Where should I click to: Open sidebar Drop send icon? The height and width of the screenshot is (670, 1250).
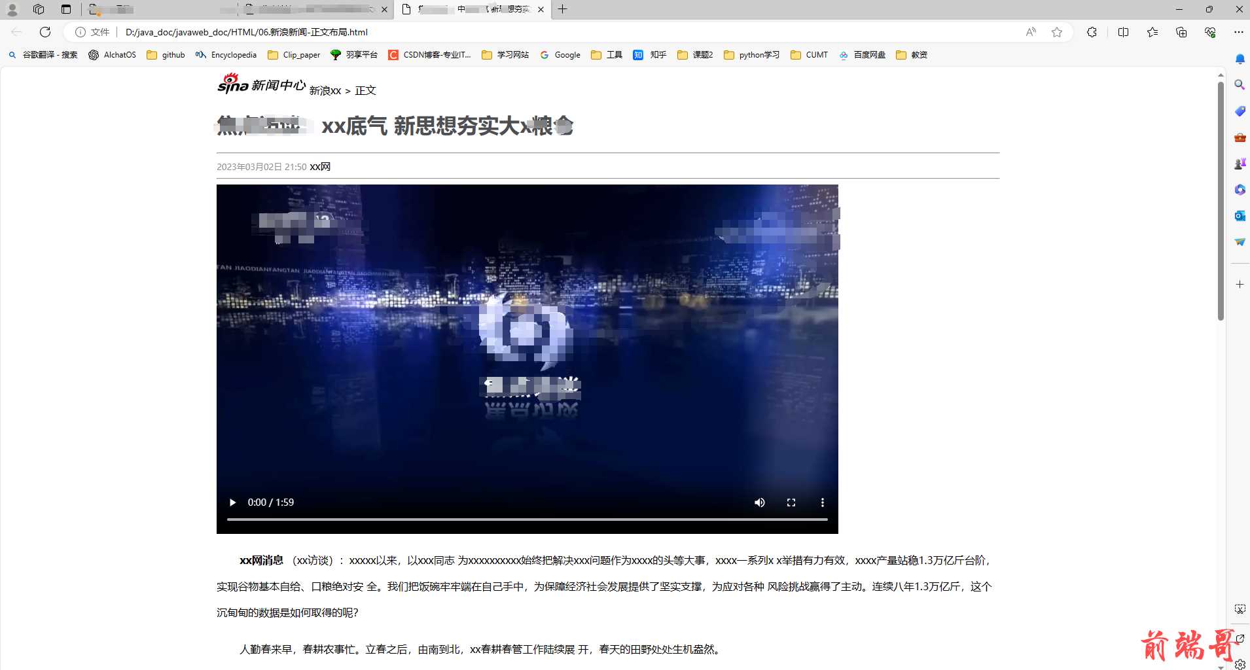coord(1240,242)
